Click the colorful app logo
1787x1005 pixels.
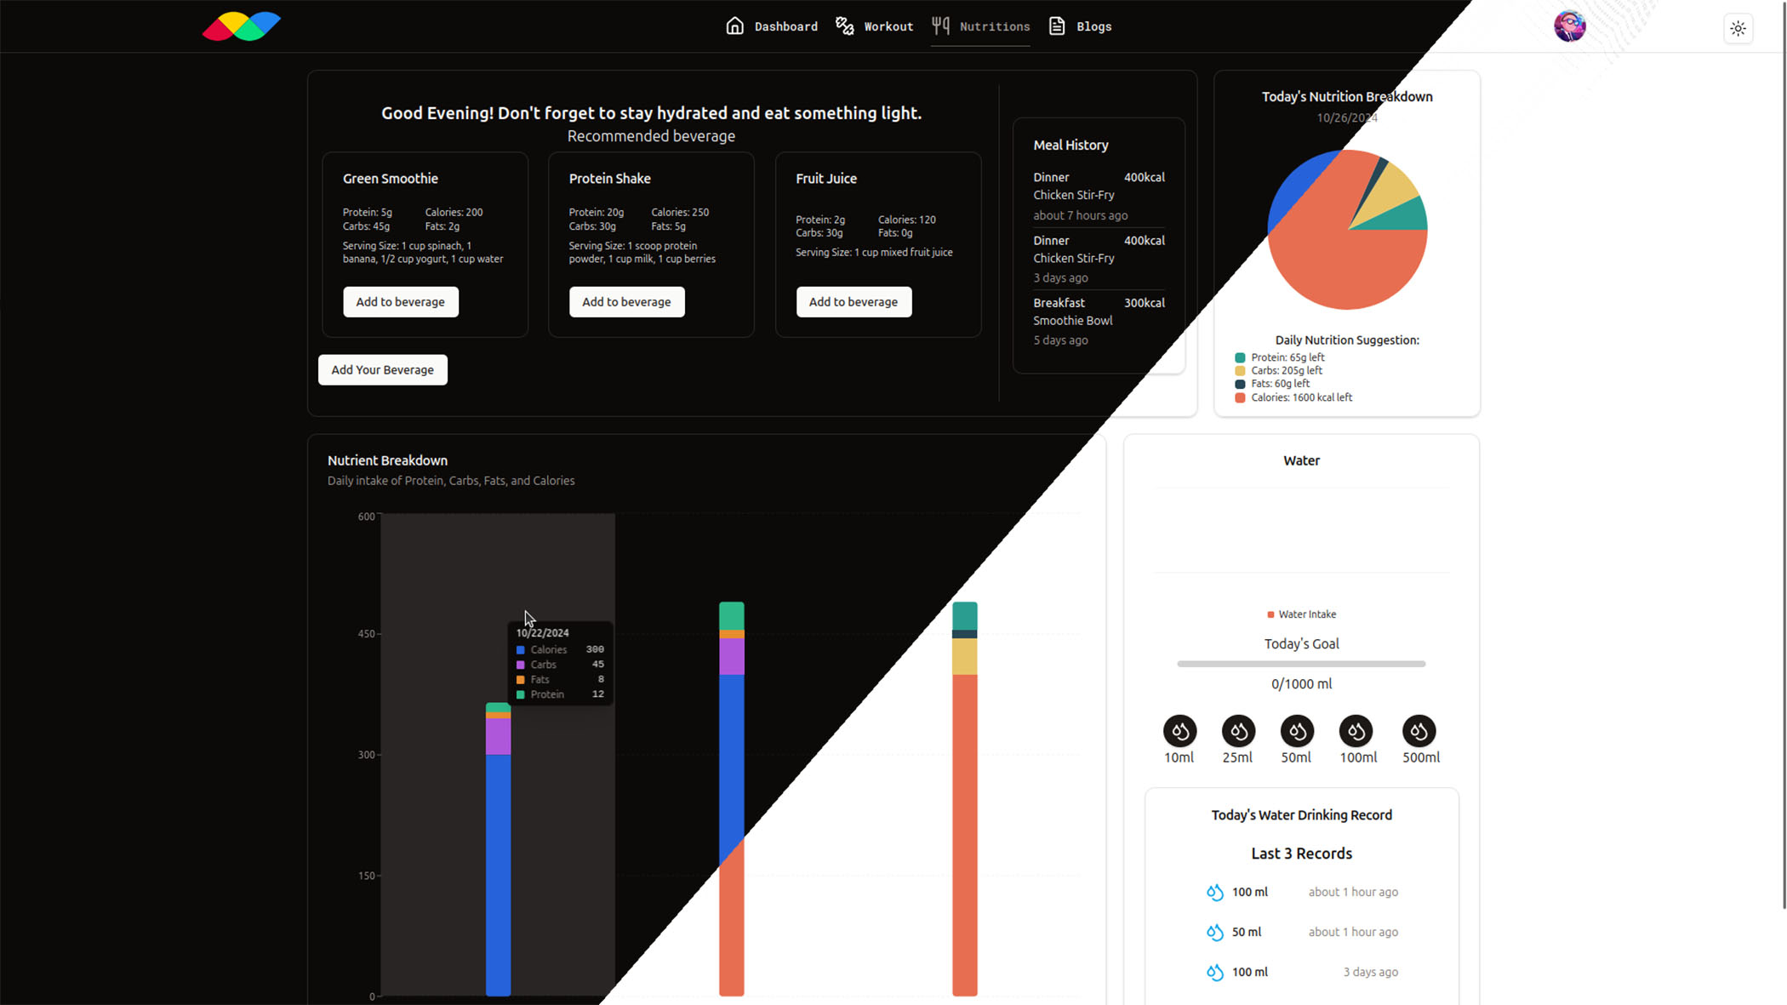pyautogui.click(x=242, y=26)
